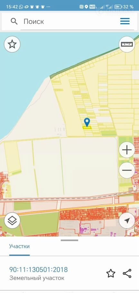The height and width of the screenshot is (293, 139).
Task: Add parcel 90:11:130501:2018 to favorites
Action: tap(111, 273)
